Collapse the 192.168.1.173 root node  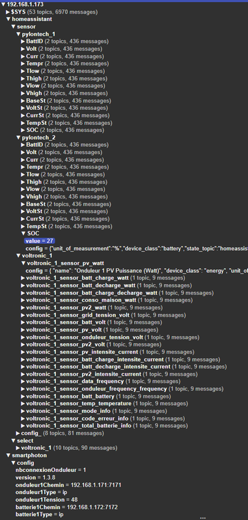coord(3,5)
